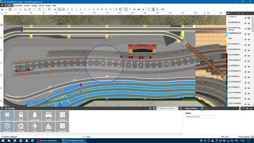Viewport: 254px width, 143px height.
Task: Toggle visibility of Sbf3 layer
Action: 249,39
